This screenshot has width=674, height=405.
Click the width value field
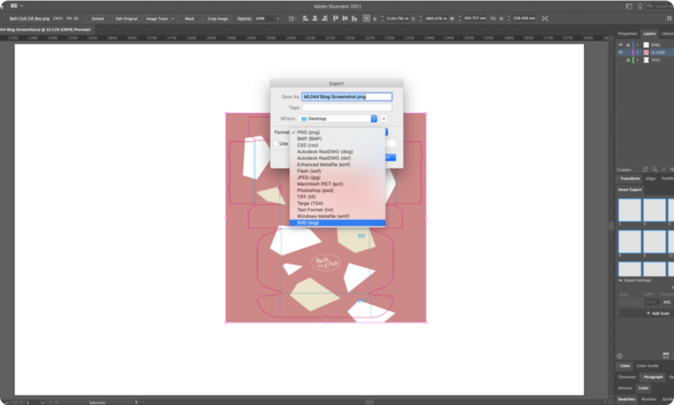point(475,18)
